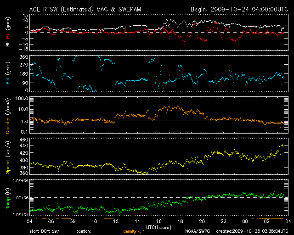The image size is (294, 235).
Task: Click the "0.1" tick on the Density axis
Action: [x=24, y=132]
